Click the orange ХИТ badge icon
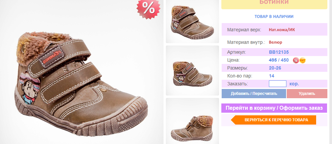Viewport: 332px width, 144px height. (303, 60)
